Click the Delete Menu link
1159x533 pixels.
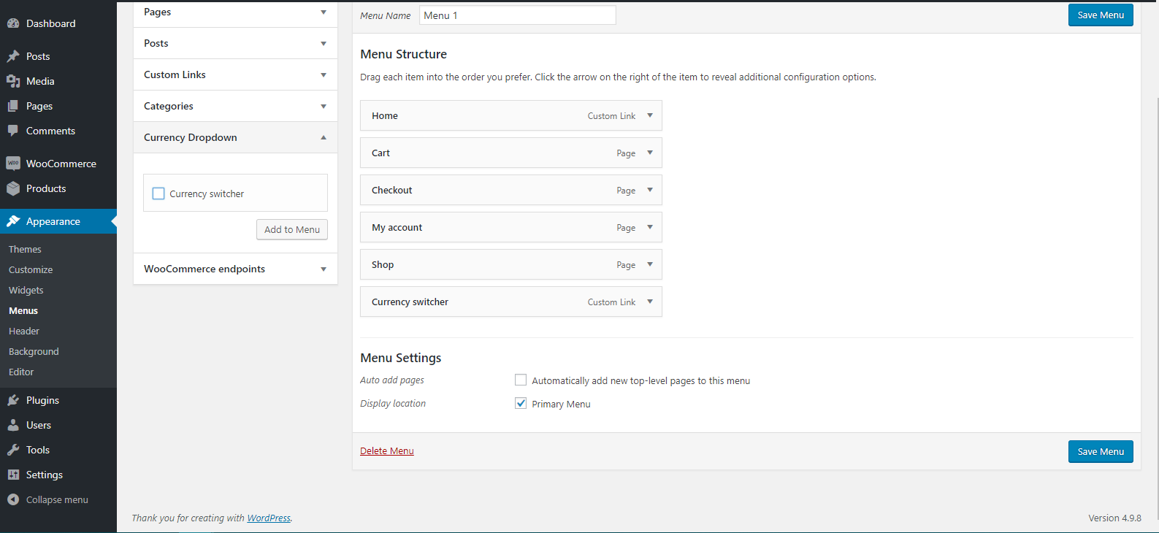pyautogui.click(x=387, y=450)
